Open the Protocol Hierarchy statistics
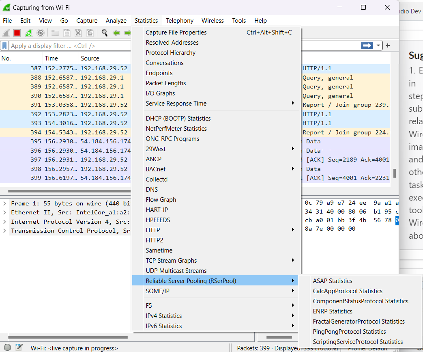The width and height of the screenshot is (423, 352). tap(170, 53)
